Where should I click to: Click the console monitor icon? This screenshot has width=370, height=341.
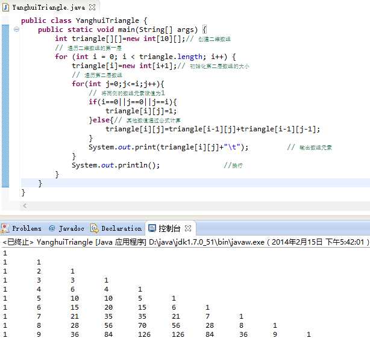(x=152, y=228)
